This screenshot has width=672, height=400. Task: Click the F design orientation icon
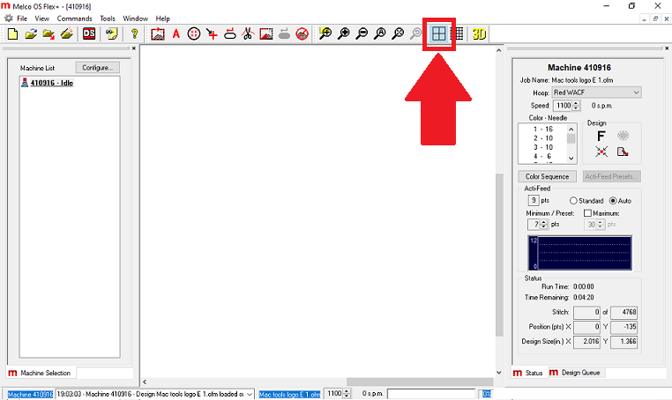tap(601, 137)
